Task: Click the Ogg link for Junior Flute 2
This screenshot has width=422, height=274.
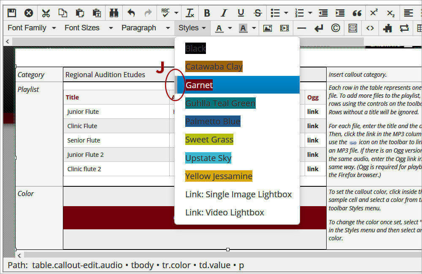Action: 313,155
